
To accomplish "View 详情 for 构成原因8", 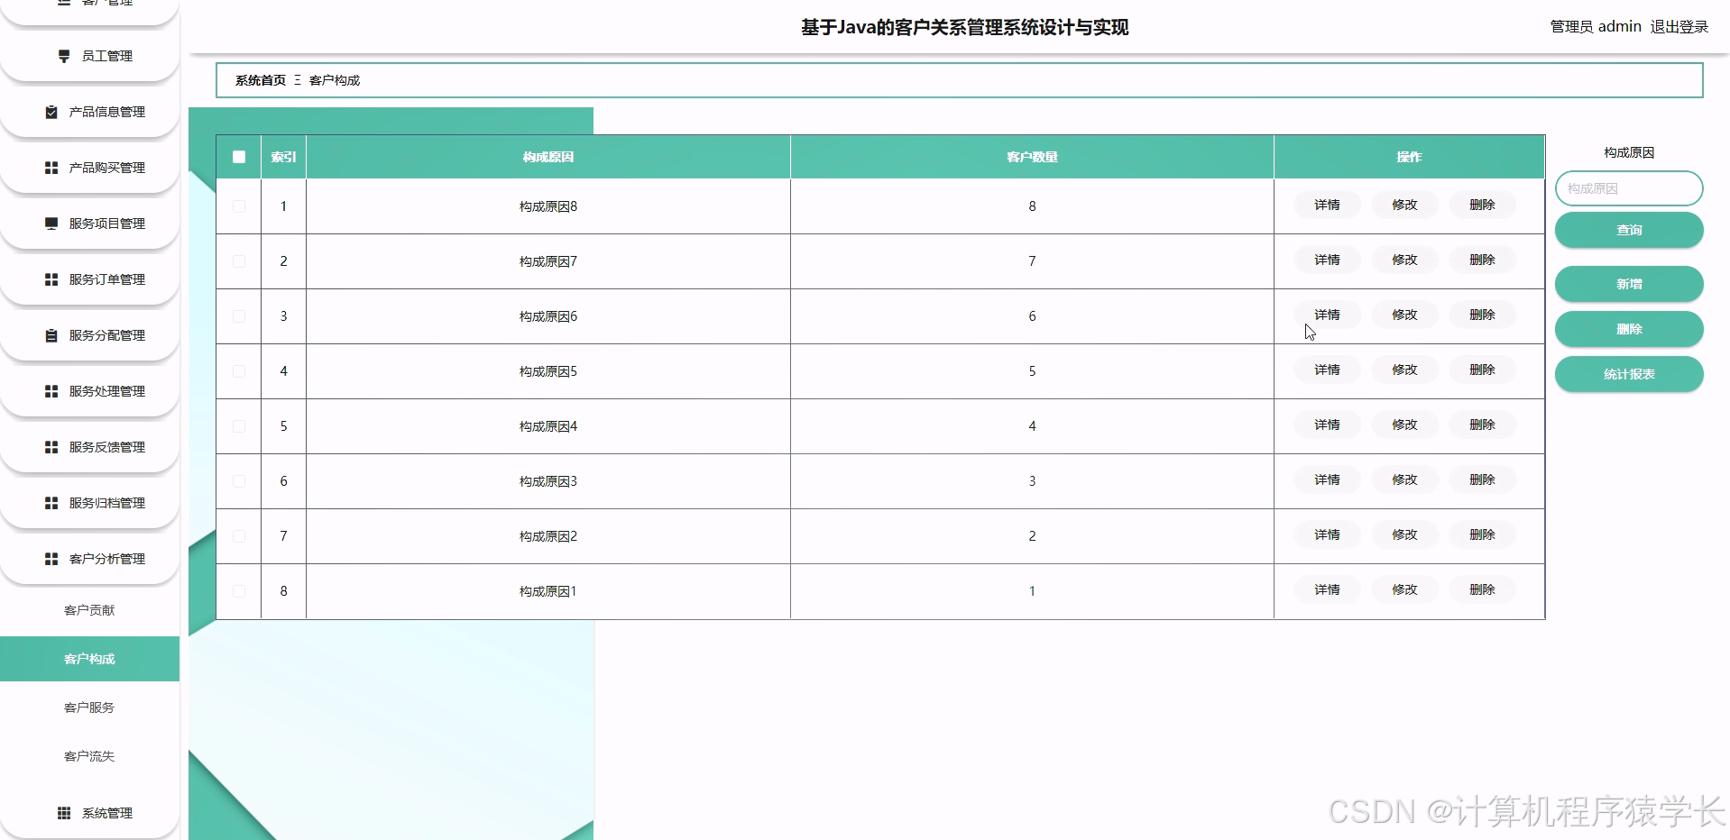I will (1327, 205).
